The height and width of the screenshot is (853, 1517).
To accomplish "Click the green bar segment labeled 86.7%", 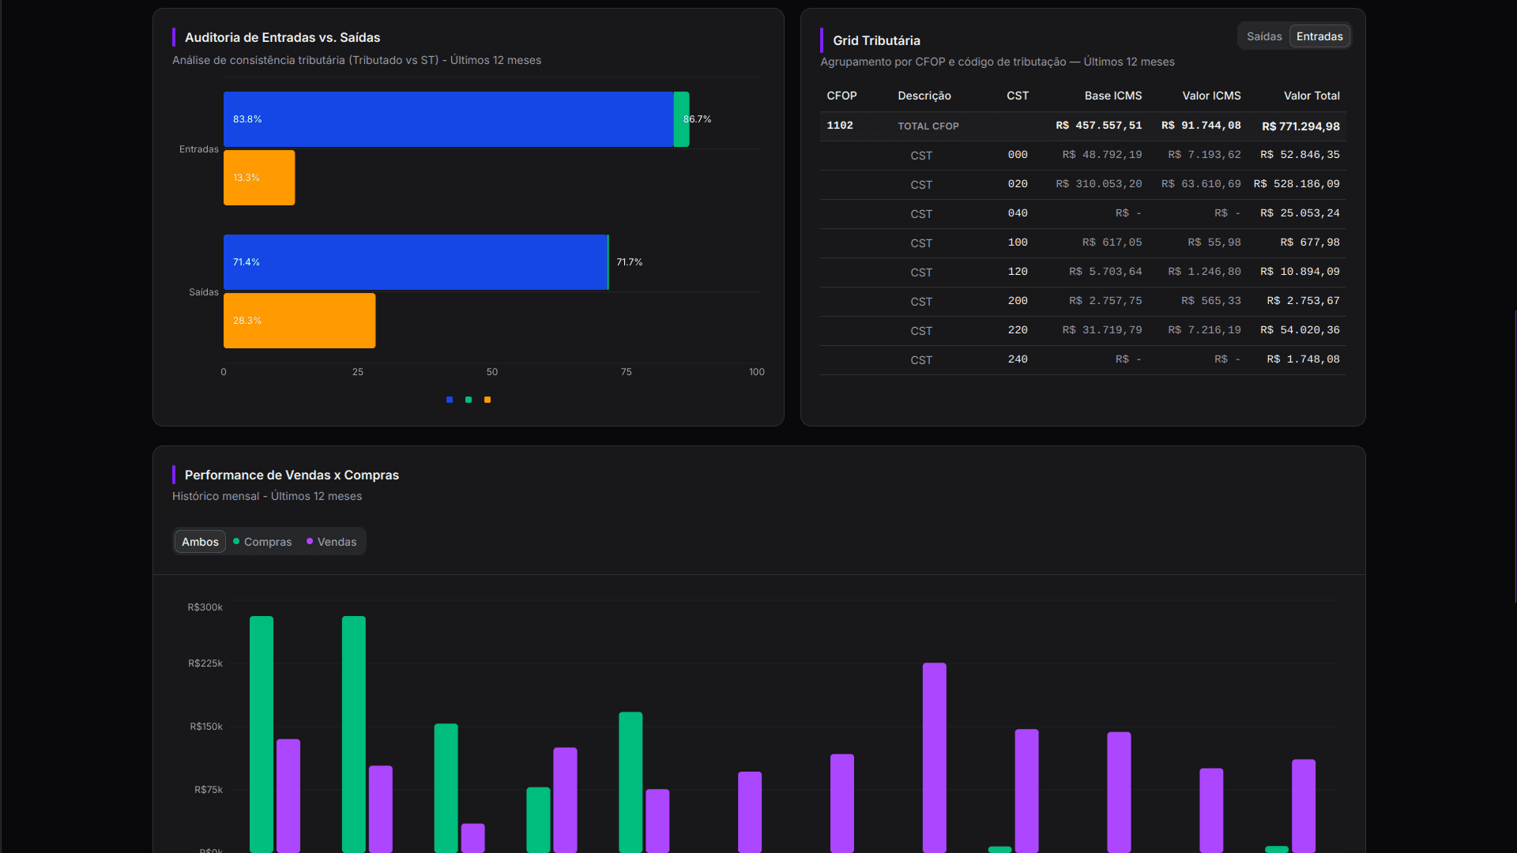I will [681, 119].
